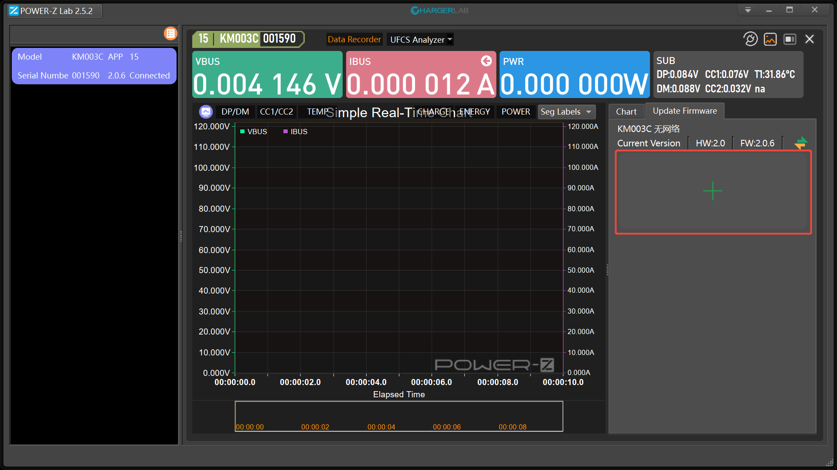The width and height of the screenshot is (837, 470).
Task: Switch to the Chart tab
Action: point(626,112)
